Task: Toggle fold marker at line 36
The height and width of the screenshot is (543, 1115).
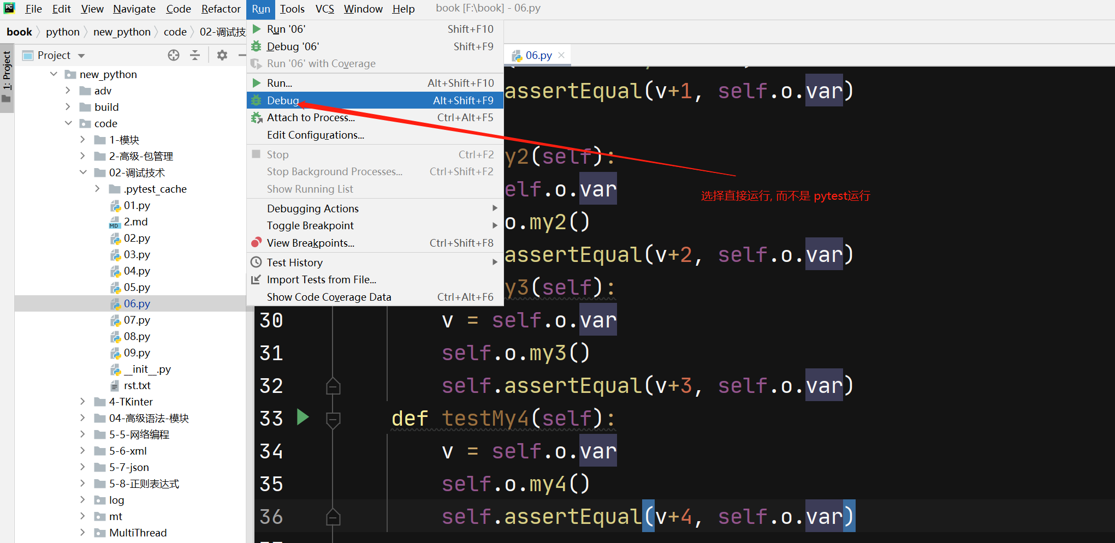Action: coord(333,517)
